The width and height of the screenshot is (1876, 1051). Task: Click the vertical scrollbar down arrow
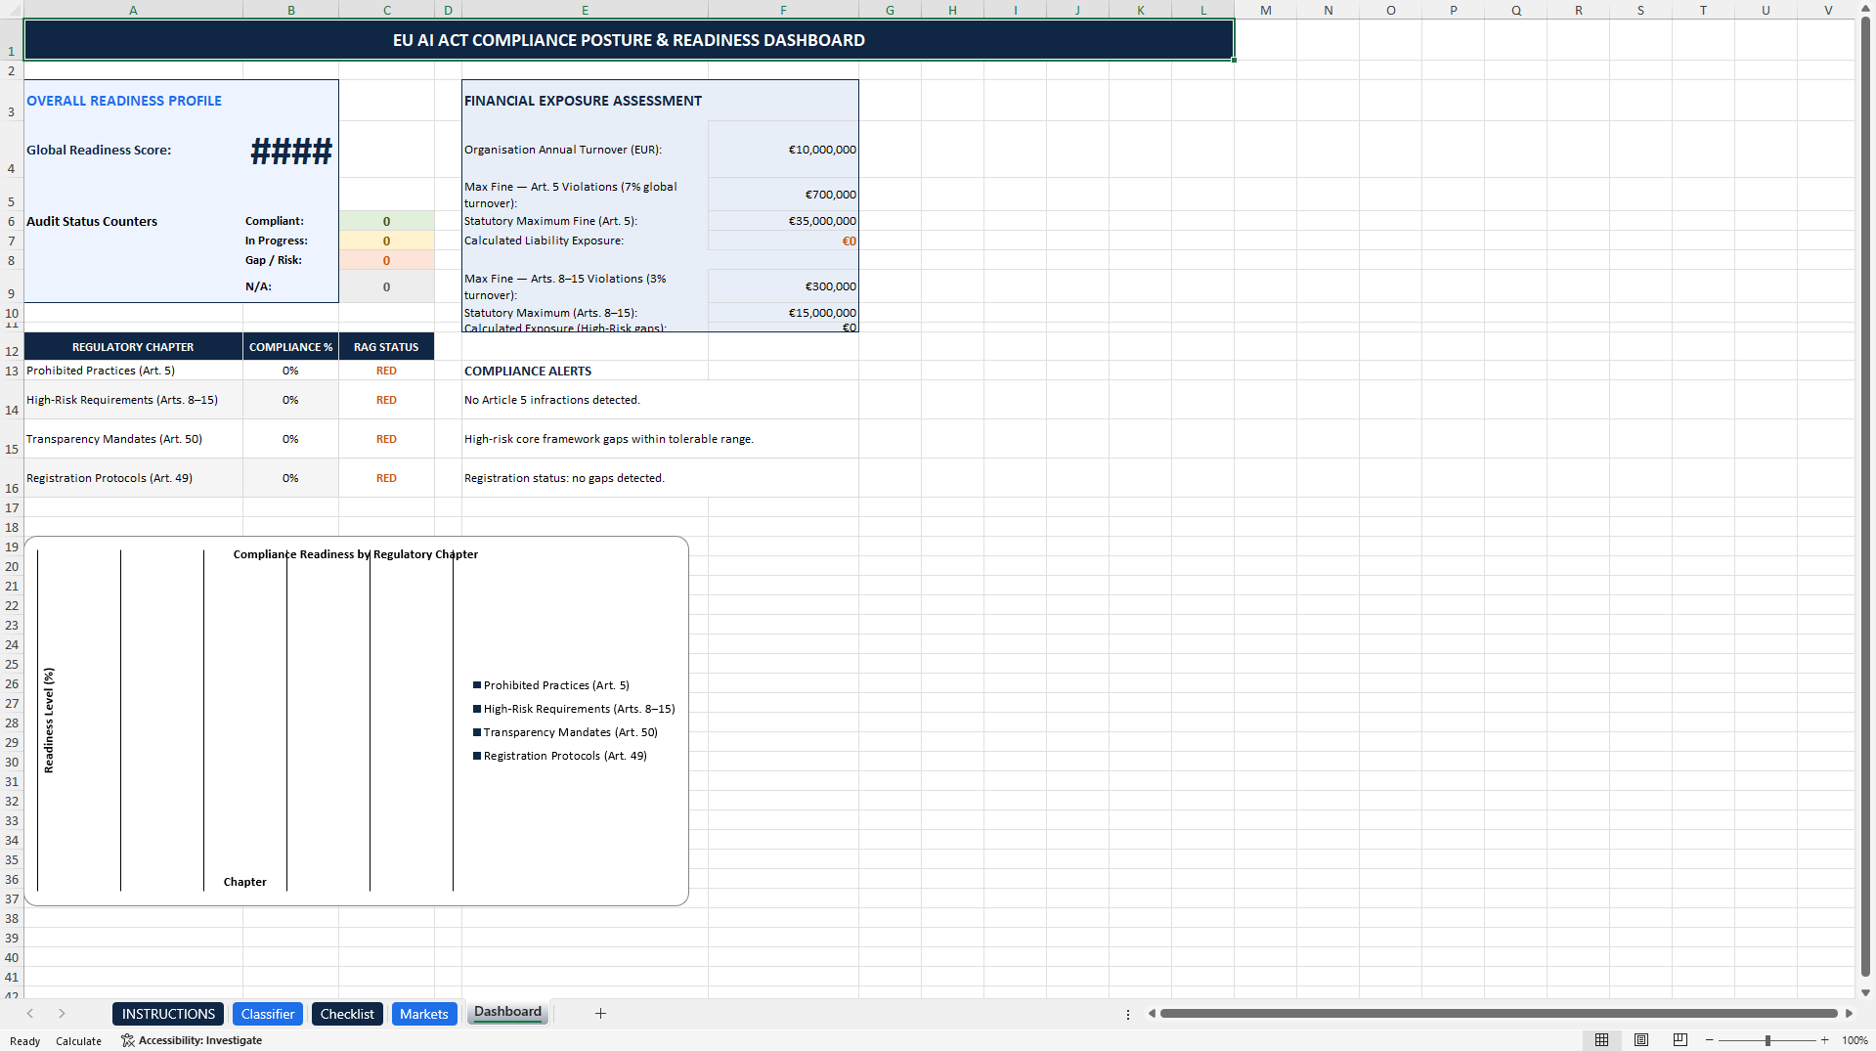click(x=1865, y=992)
